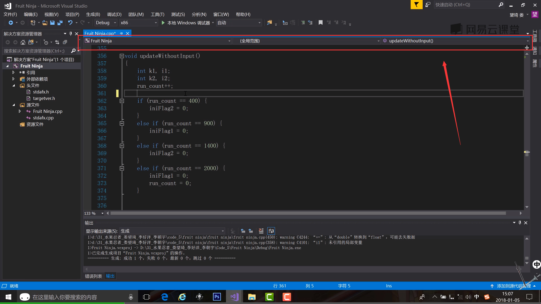Collapse the updateWithoutInput function outline box
541x304 pixels.
click(x=122, y=56)
